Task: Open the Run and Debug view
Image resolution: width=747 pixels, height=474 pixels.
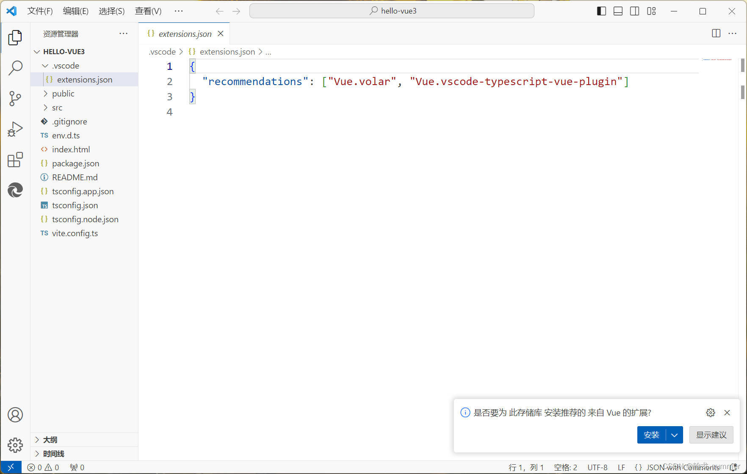Action: 15,129
